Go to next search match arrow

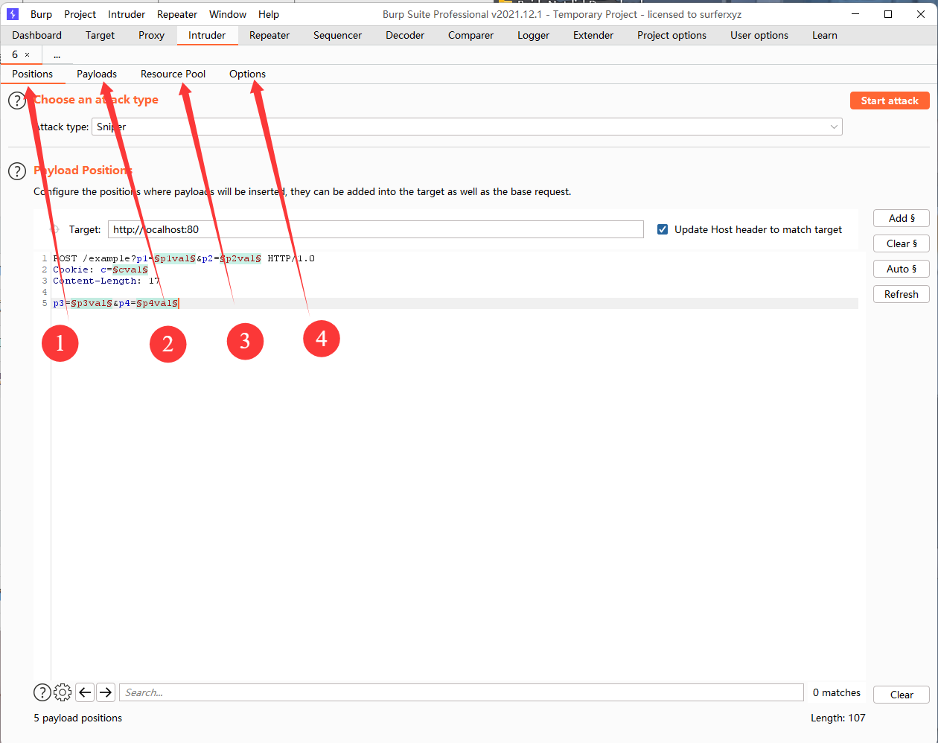(106, 692)
